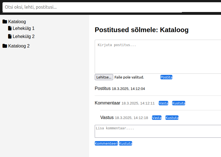Click the Postitus entry title
Screen dimensions: 221x157
[x=103, y=89]
